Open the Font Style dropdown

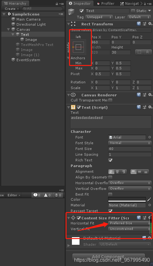point(130,143)
